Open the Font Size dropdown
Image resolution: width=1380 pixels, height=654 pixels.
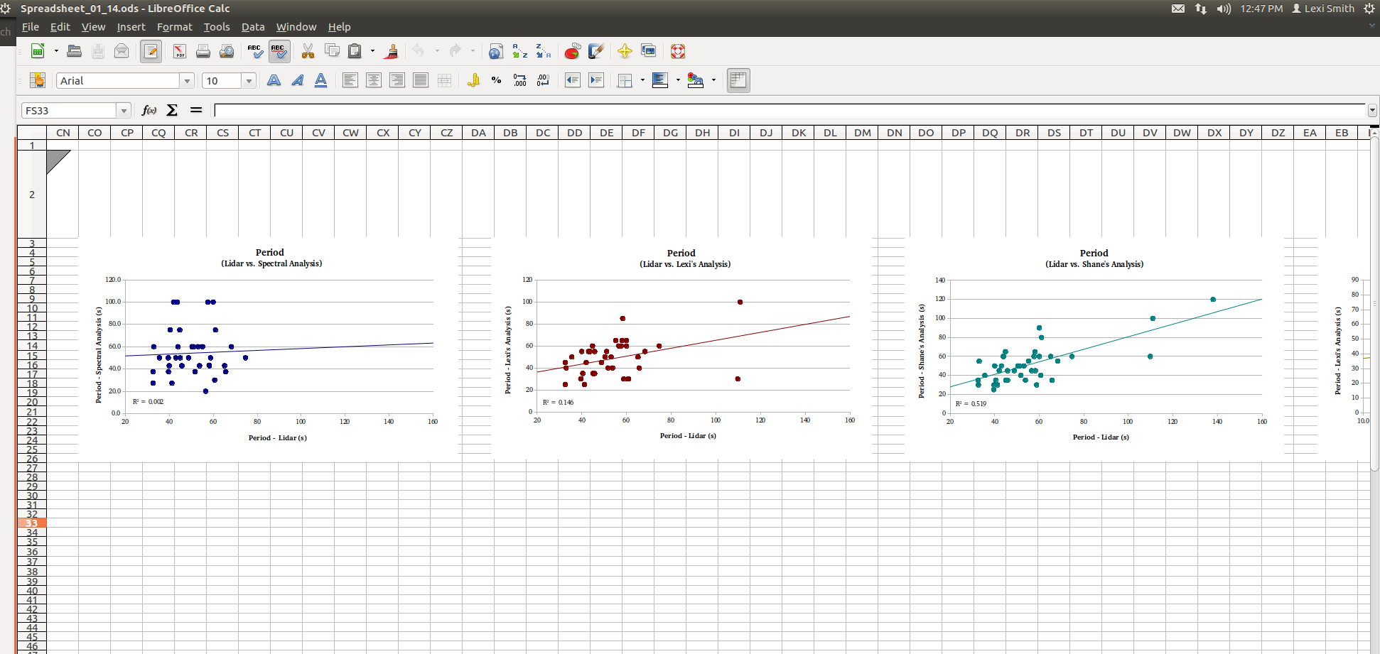click(x=249, y=81)
